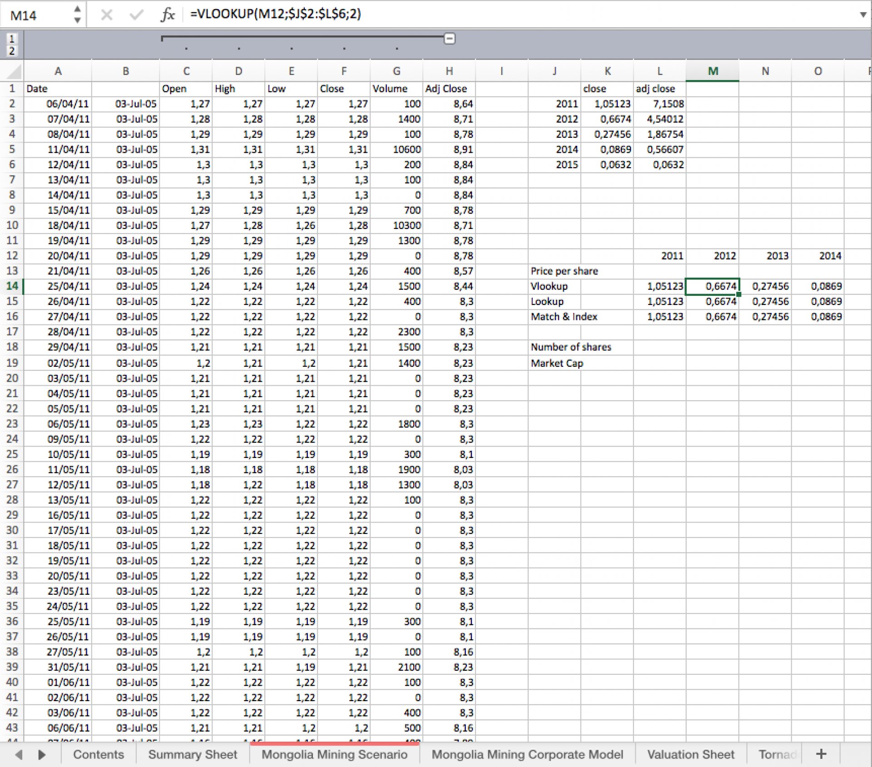This screenshot has width=872, height=767.
Task: Select the 4,54012 cell
Action: pyautogui.click(x=659, y=119)
